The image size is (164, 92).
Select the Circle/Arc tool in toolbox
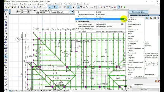point(6,85)
